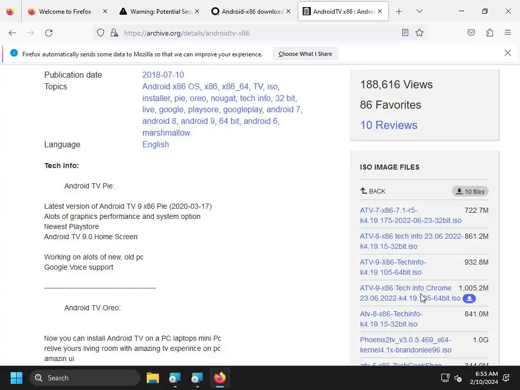Open Firefox application menu
Screen dimensions: 520x390
coord(508,32)
